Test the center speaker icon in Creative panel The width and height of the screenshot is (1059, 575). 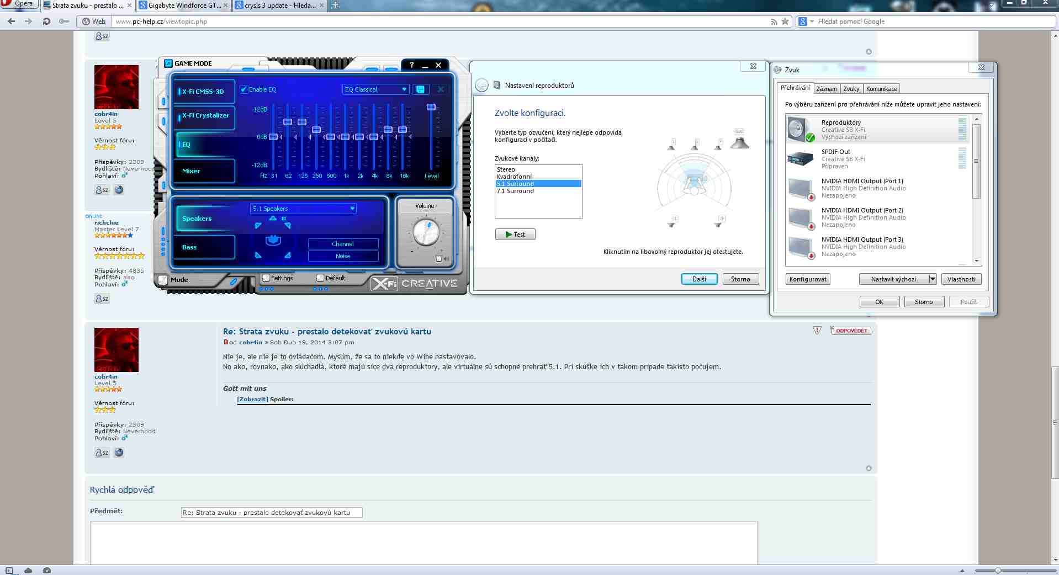coord(273,219)
